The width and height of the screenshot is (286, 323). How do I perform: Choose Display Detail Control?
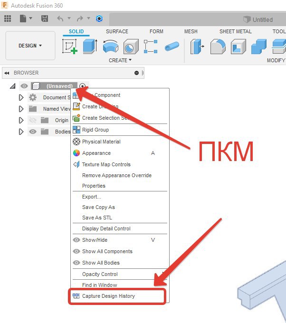[x=120, y=228]
